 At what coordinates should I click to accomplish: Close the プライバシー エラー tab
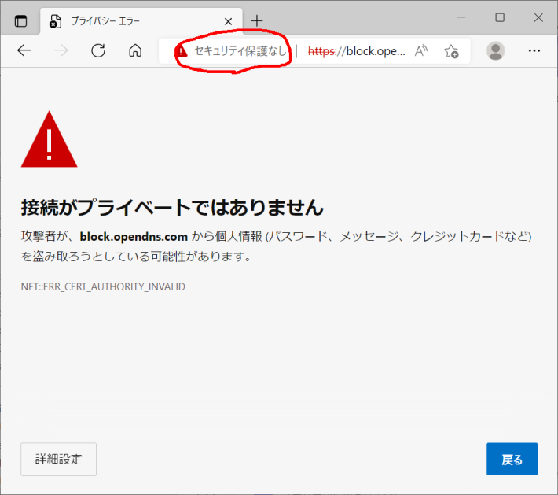tap(229, 21)
